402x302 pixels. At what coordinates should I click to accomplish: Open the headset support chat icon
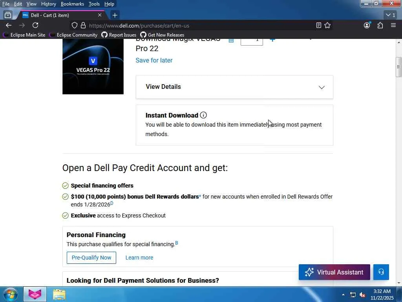[x=381, y=272]
